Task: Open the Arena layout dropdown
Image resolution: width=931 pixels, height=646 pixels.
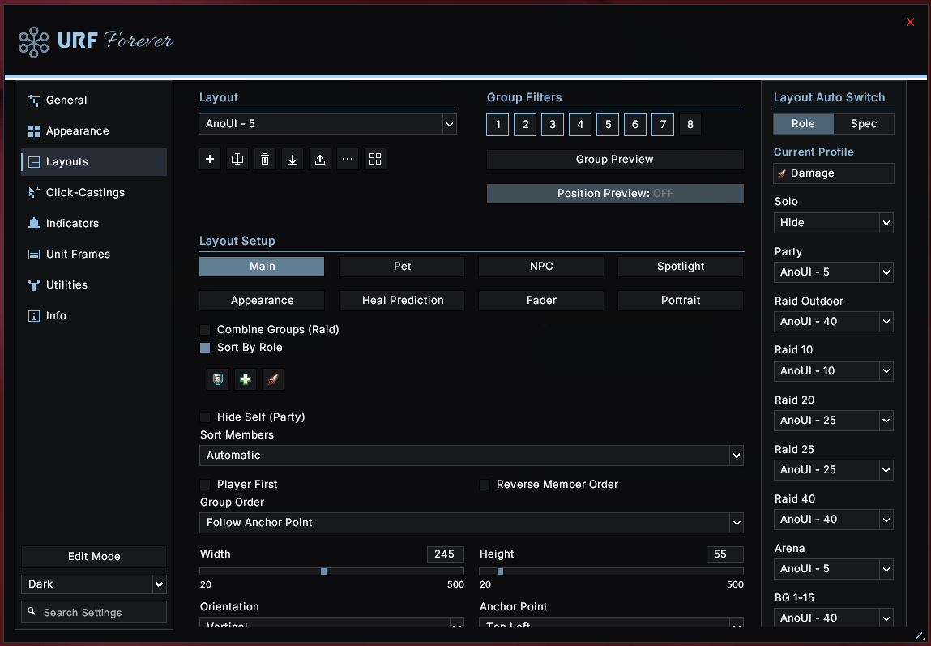Action: pos(834,569)
